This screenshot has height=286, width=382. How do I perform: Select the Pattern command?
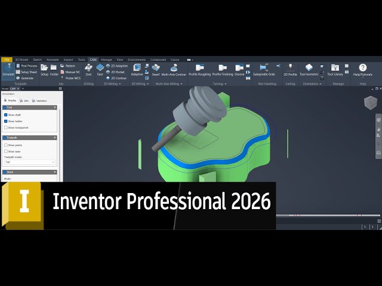[x=67, y=66]
